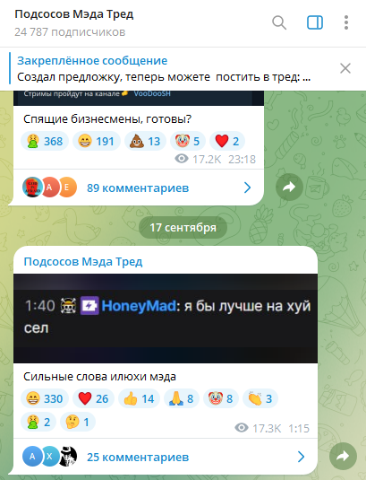Toggle the right sidebar panel icon
366x480 pixels.
(315, 22)
